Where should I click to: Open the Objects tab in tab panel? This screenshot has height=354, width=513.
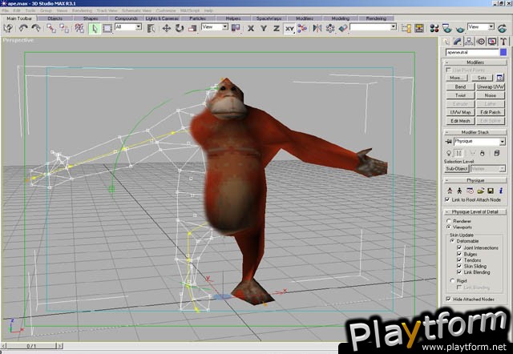point(55,18)
